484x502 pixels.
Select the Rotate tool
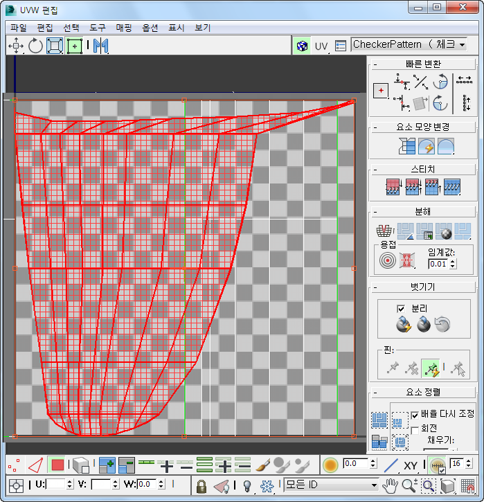point(35,46)
